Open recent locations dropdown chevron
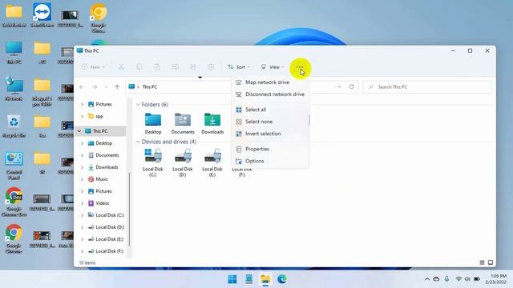 pos(106,87)
